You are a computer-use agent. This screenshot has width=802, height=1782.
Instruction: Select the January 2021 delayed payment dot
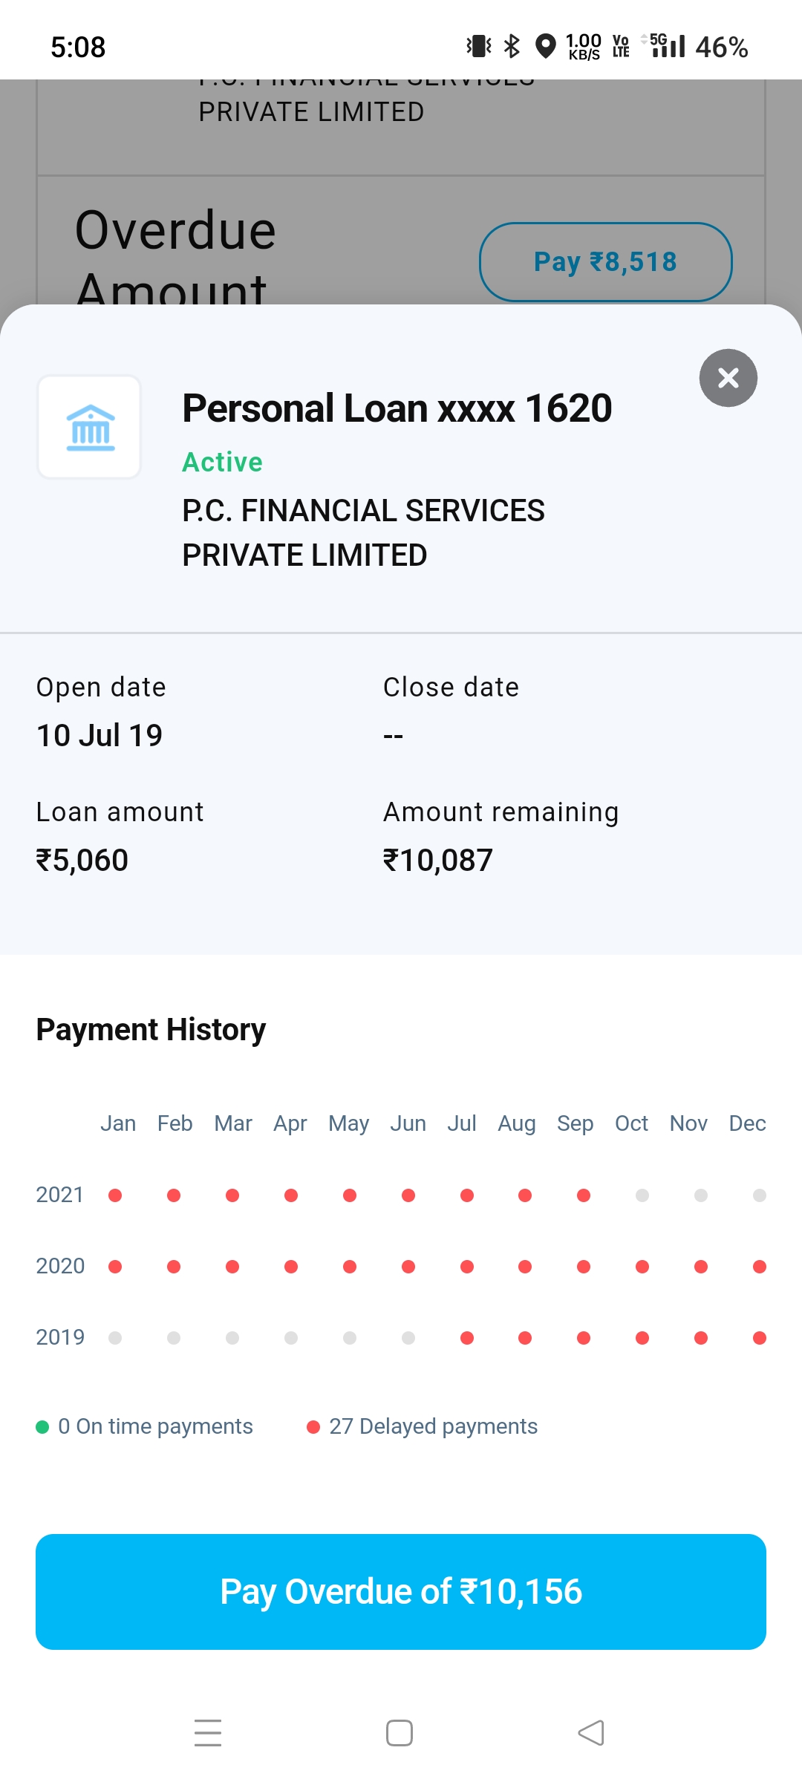115,1195
